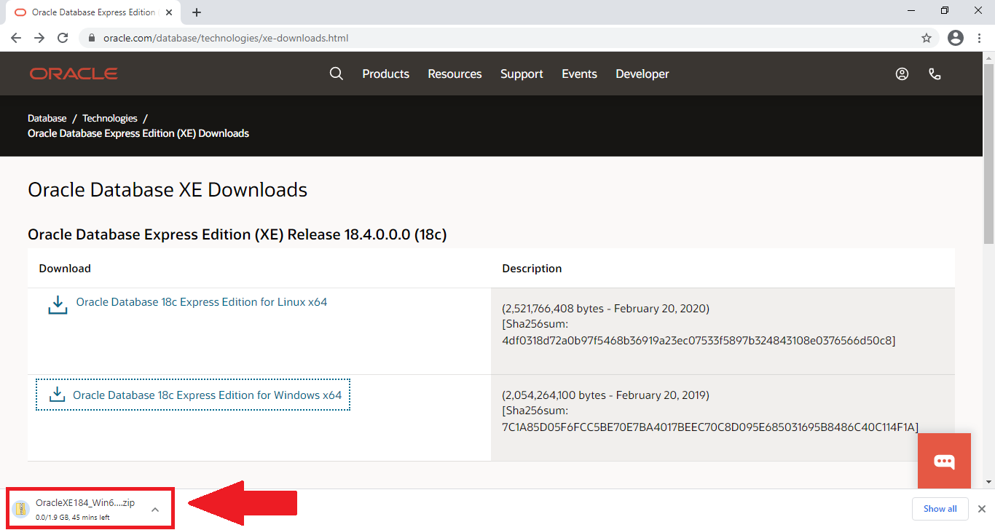The height and width of the screenshot is (530, 995).
Task: Download Oracle 18c Express Edition for Linux x64
Action: [201, 302]
